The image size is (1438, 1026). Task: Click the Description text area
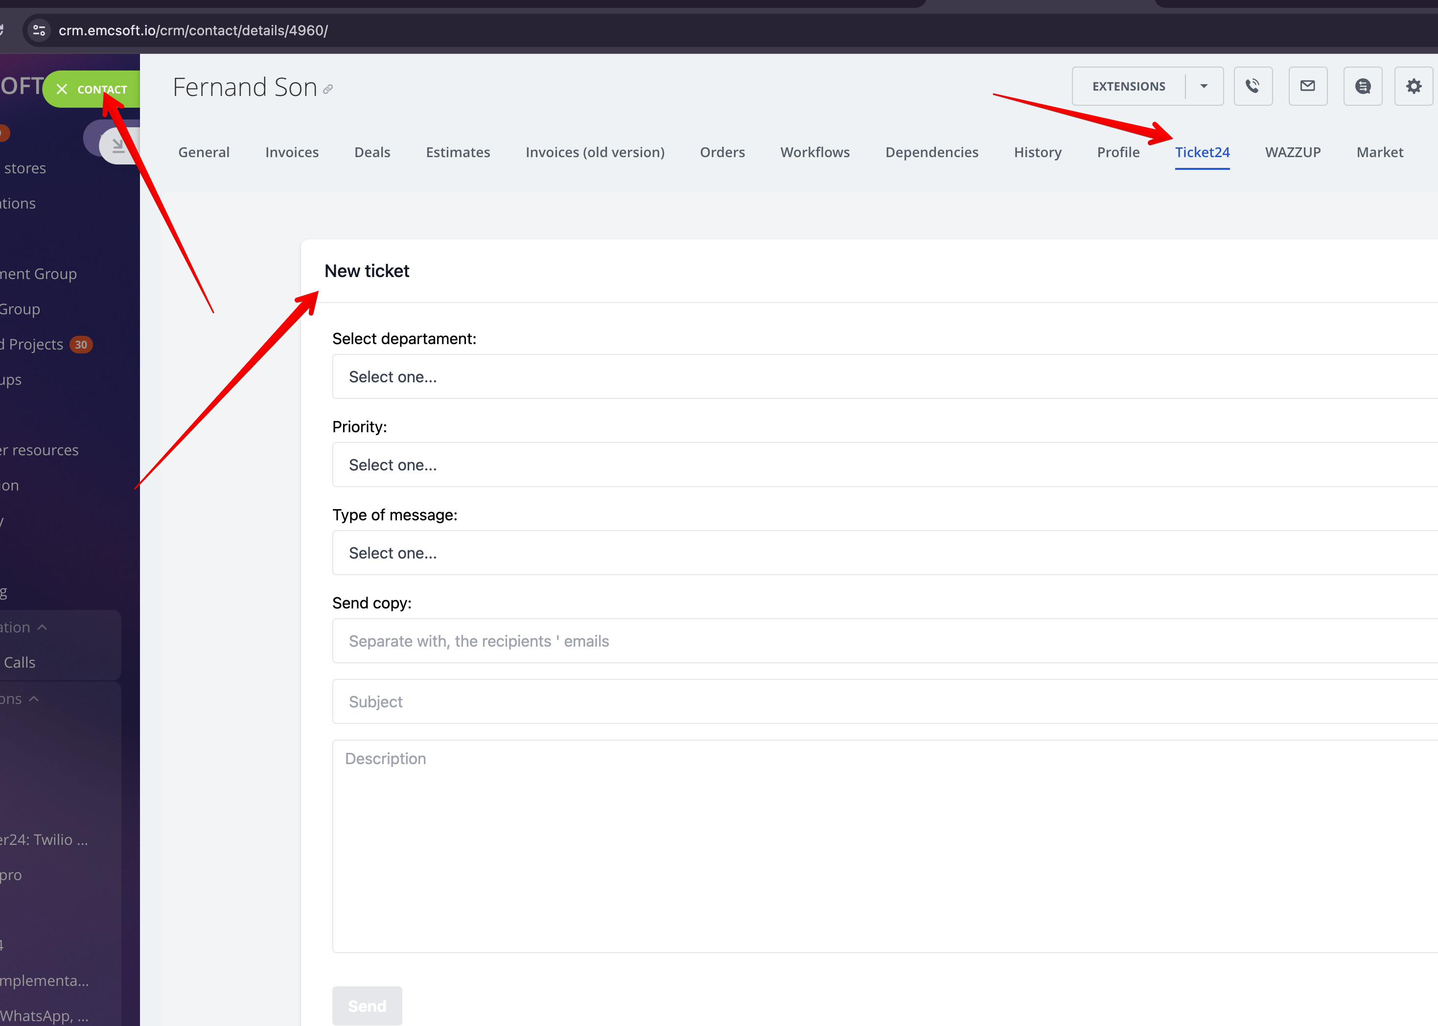[x=884, y=846]
